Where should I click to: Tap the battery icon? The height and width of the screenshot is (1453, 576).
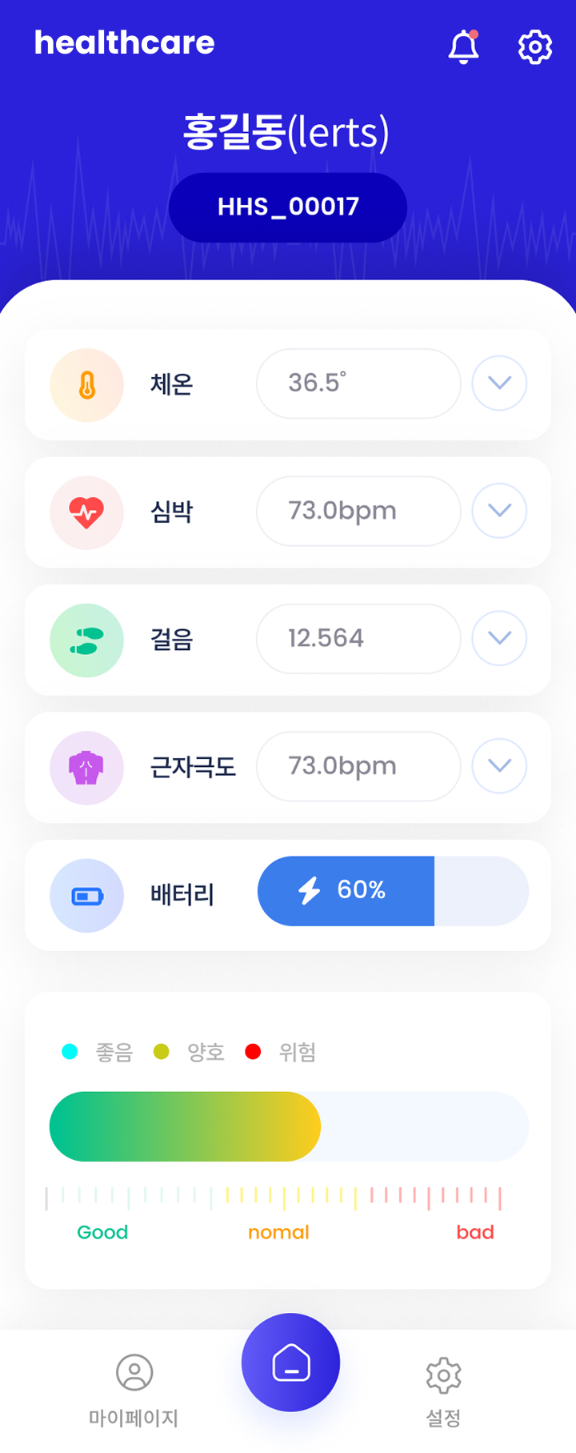click(86, 896)
